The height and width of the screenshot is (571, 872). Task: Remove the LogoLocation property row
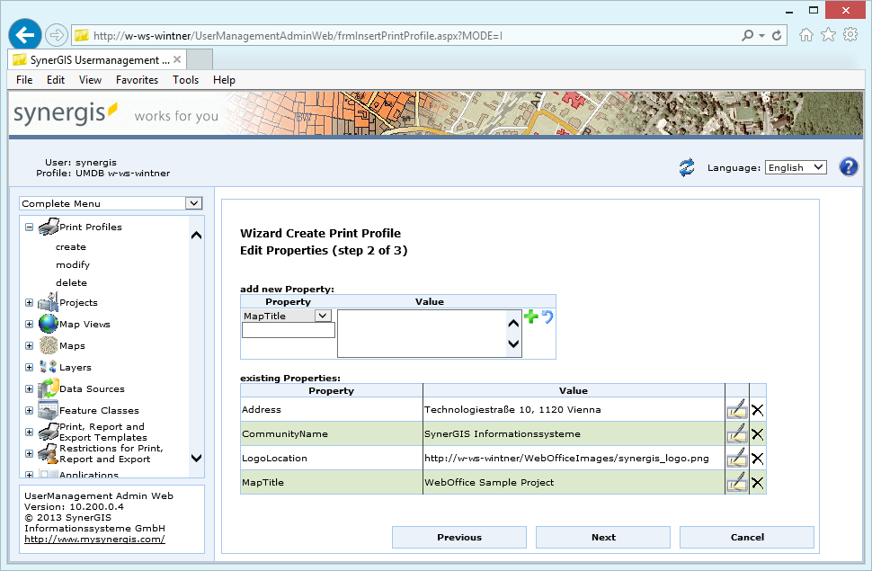point(758,458)
